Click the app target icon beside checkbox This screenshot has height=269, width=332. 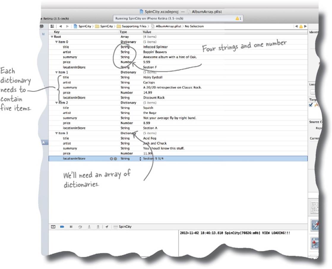pos(316,105)
